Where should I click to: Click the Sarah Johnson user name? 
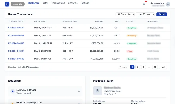157,3
